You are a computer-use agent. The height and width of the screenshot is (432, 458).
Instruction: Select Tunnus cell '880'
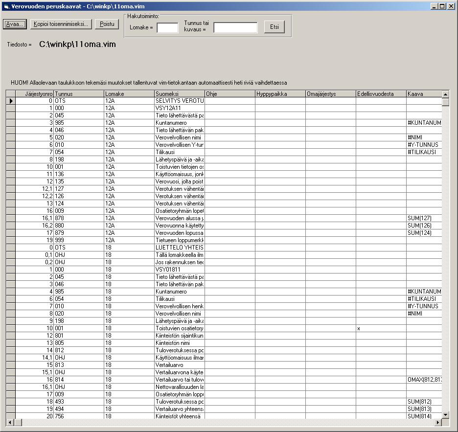pyautogui.click(x=79, y=226)
